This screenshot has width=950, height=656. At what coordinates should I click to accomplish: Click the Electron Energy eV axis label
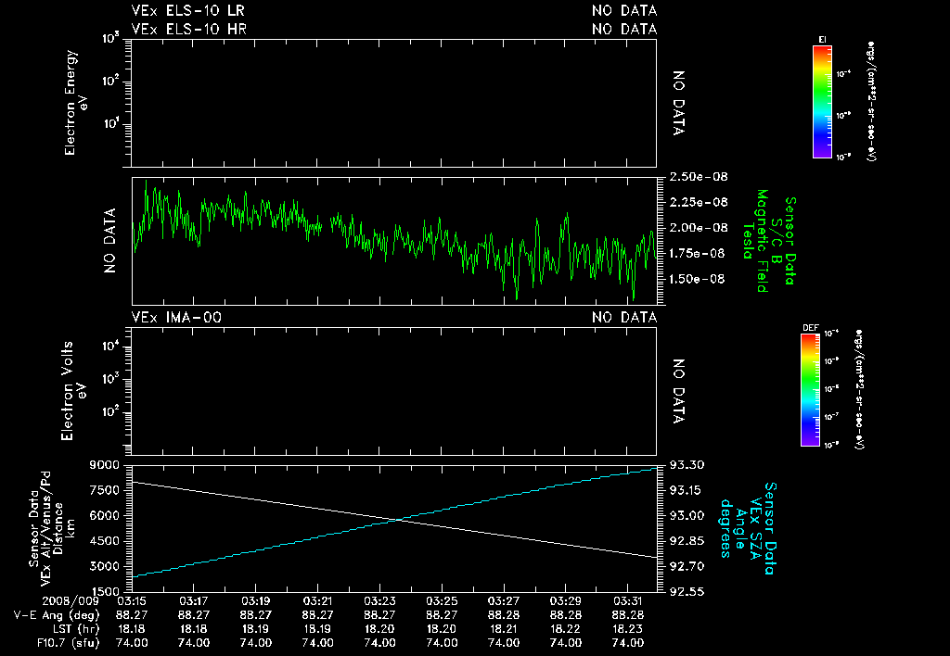click(x=76, y=103)
